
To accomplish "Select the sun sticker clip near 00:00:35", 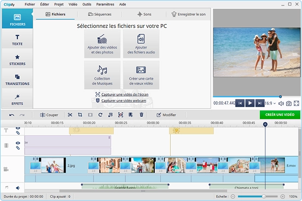I will point(191,131).
